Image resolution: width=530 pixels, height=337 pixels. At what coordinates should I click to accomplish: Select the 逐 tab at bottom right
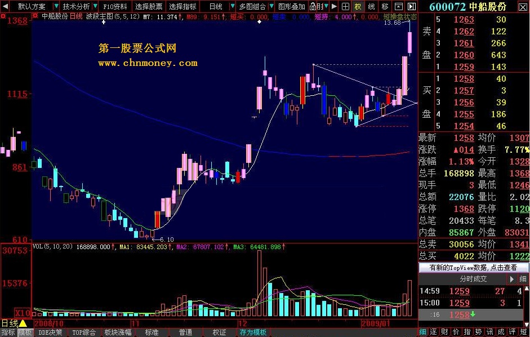point(434,332)
